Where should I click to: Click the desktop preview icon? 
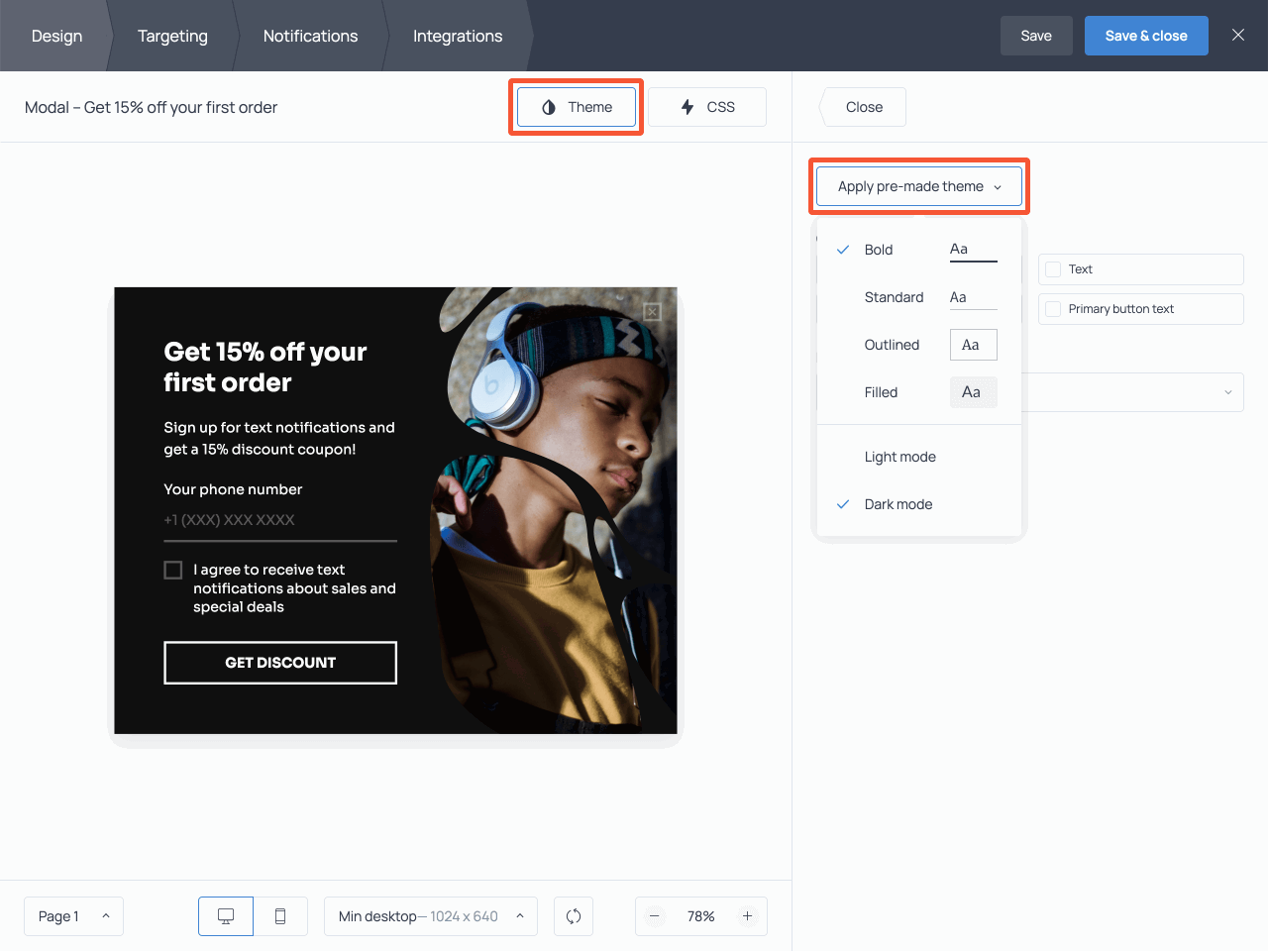click(226, 916)
